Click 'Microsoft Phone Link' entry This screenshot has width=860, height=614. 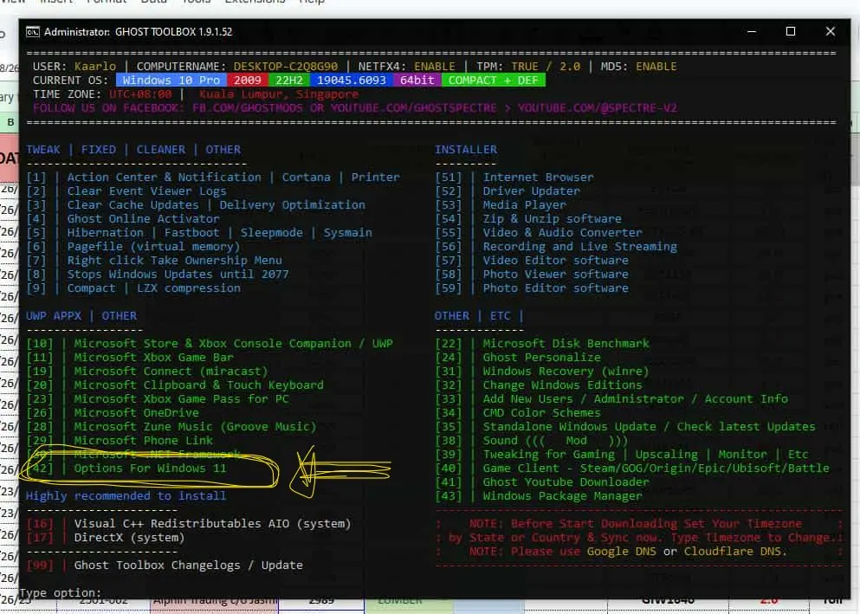click(x=143, y=441)
